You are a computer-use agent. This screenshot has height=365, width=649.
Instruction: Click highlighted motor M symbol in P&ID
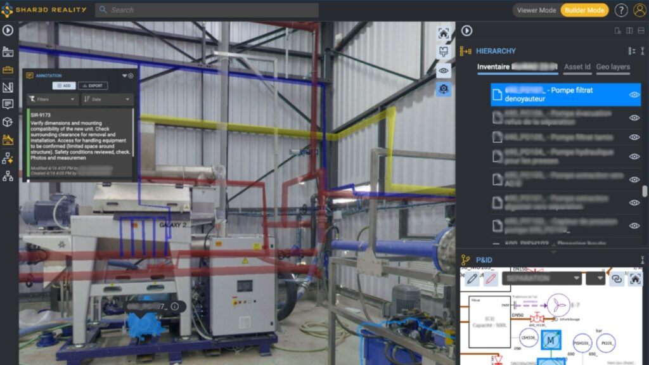pyautogui.click(x=551, y=340)
